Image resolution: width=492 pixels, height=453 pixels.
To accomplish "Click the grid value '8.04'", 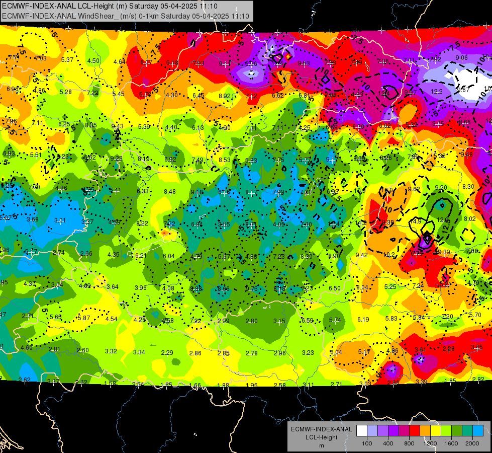I will pos(362,287).
